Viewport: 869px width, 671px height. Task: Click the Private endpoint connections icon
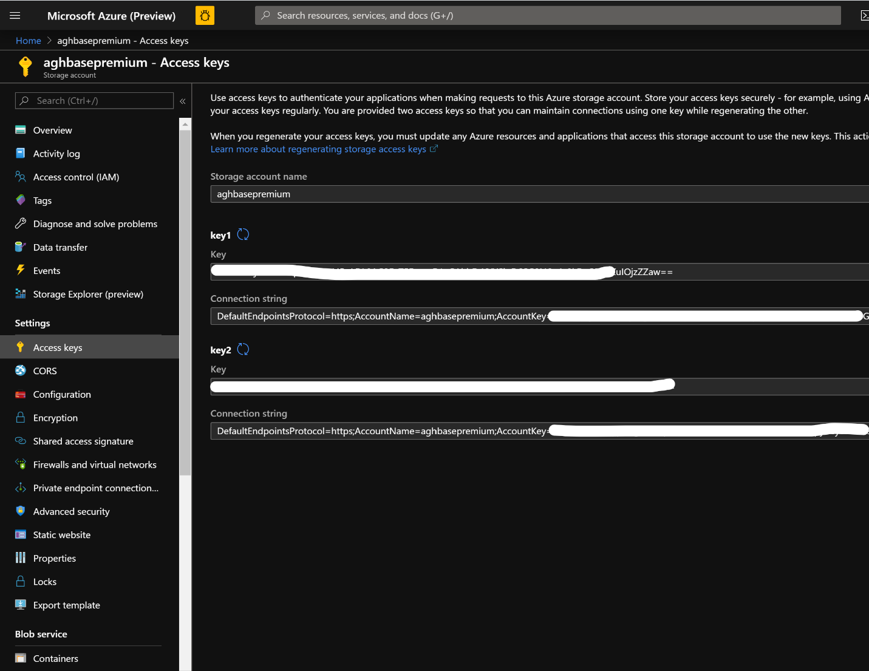click(x=21, y=488)
